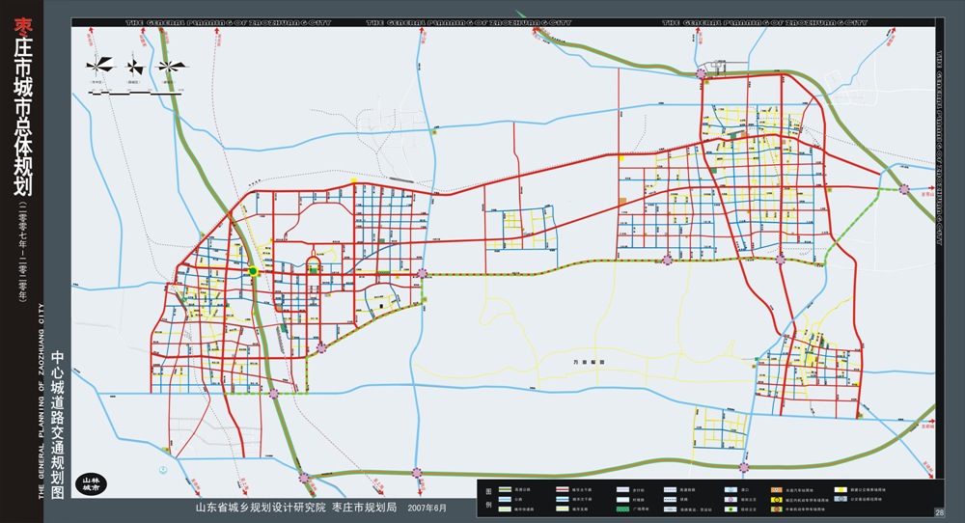The image size is (965, 523).
Task: Click the middle wind rose compass symbol
Action: click(135, 66)
